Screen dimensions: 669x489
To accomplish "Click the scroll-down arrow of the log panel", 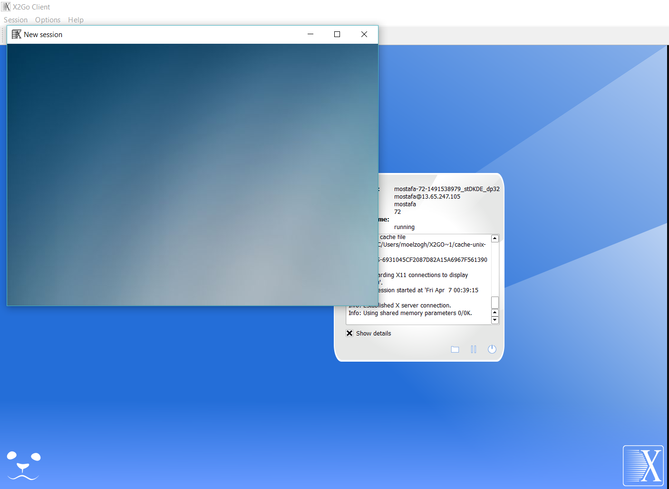I will pyautogui.click(x=494, y=320).
